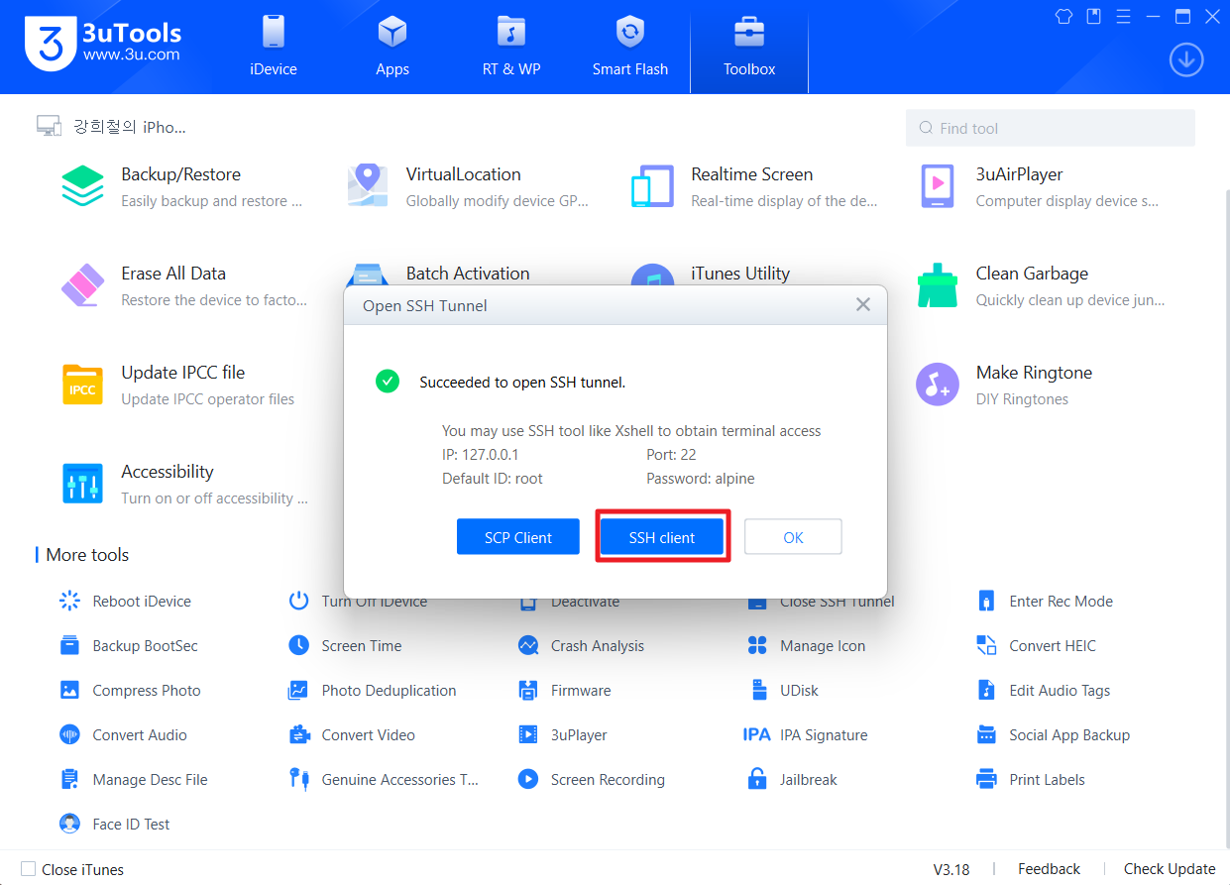Run the Face ID Test tool
1230x885 pixels.
point(115,824)
